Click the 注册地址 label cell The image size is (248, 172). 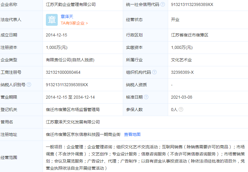tap(21, 134)
